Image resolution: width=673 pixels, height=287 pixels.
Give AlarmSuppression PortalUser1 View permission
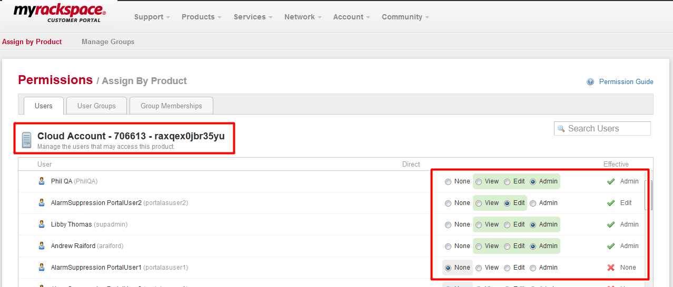[479, 268]
